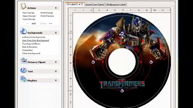Click Clear Background
The image size is (193, 108).
click(31, 53)
